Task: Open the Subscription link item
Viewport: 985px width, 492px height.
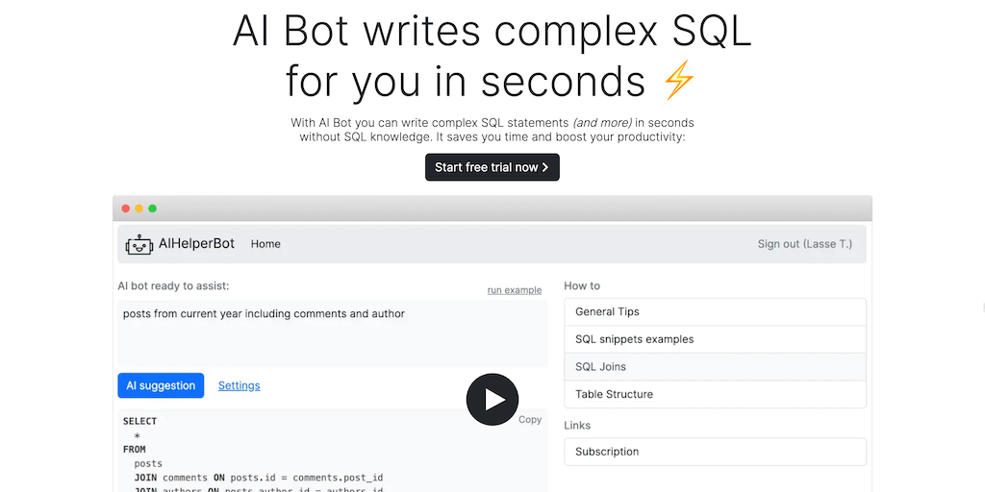Action: (715, 452)
